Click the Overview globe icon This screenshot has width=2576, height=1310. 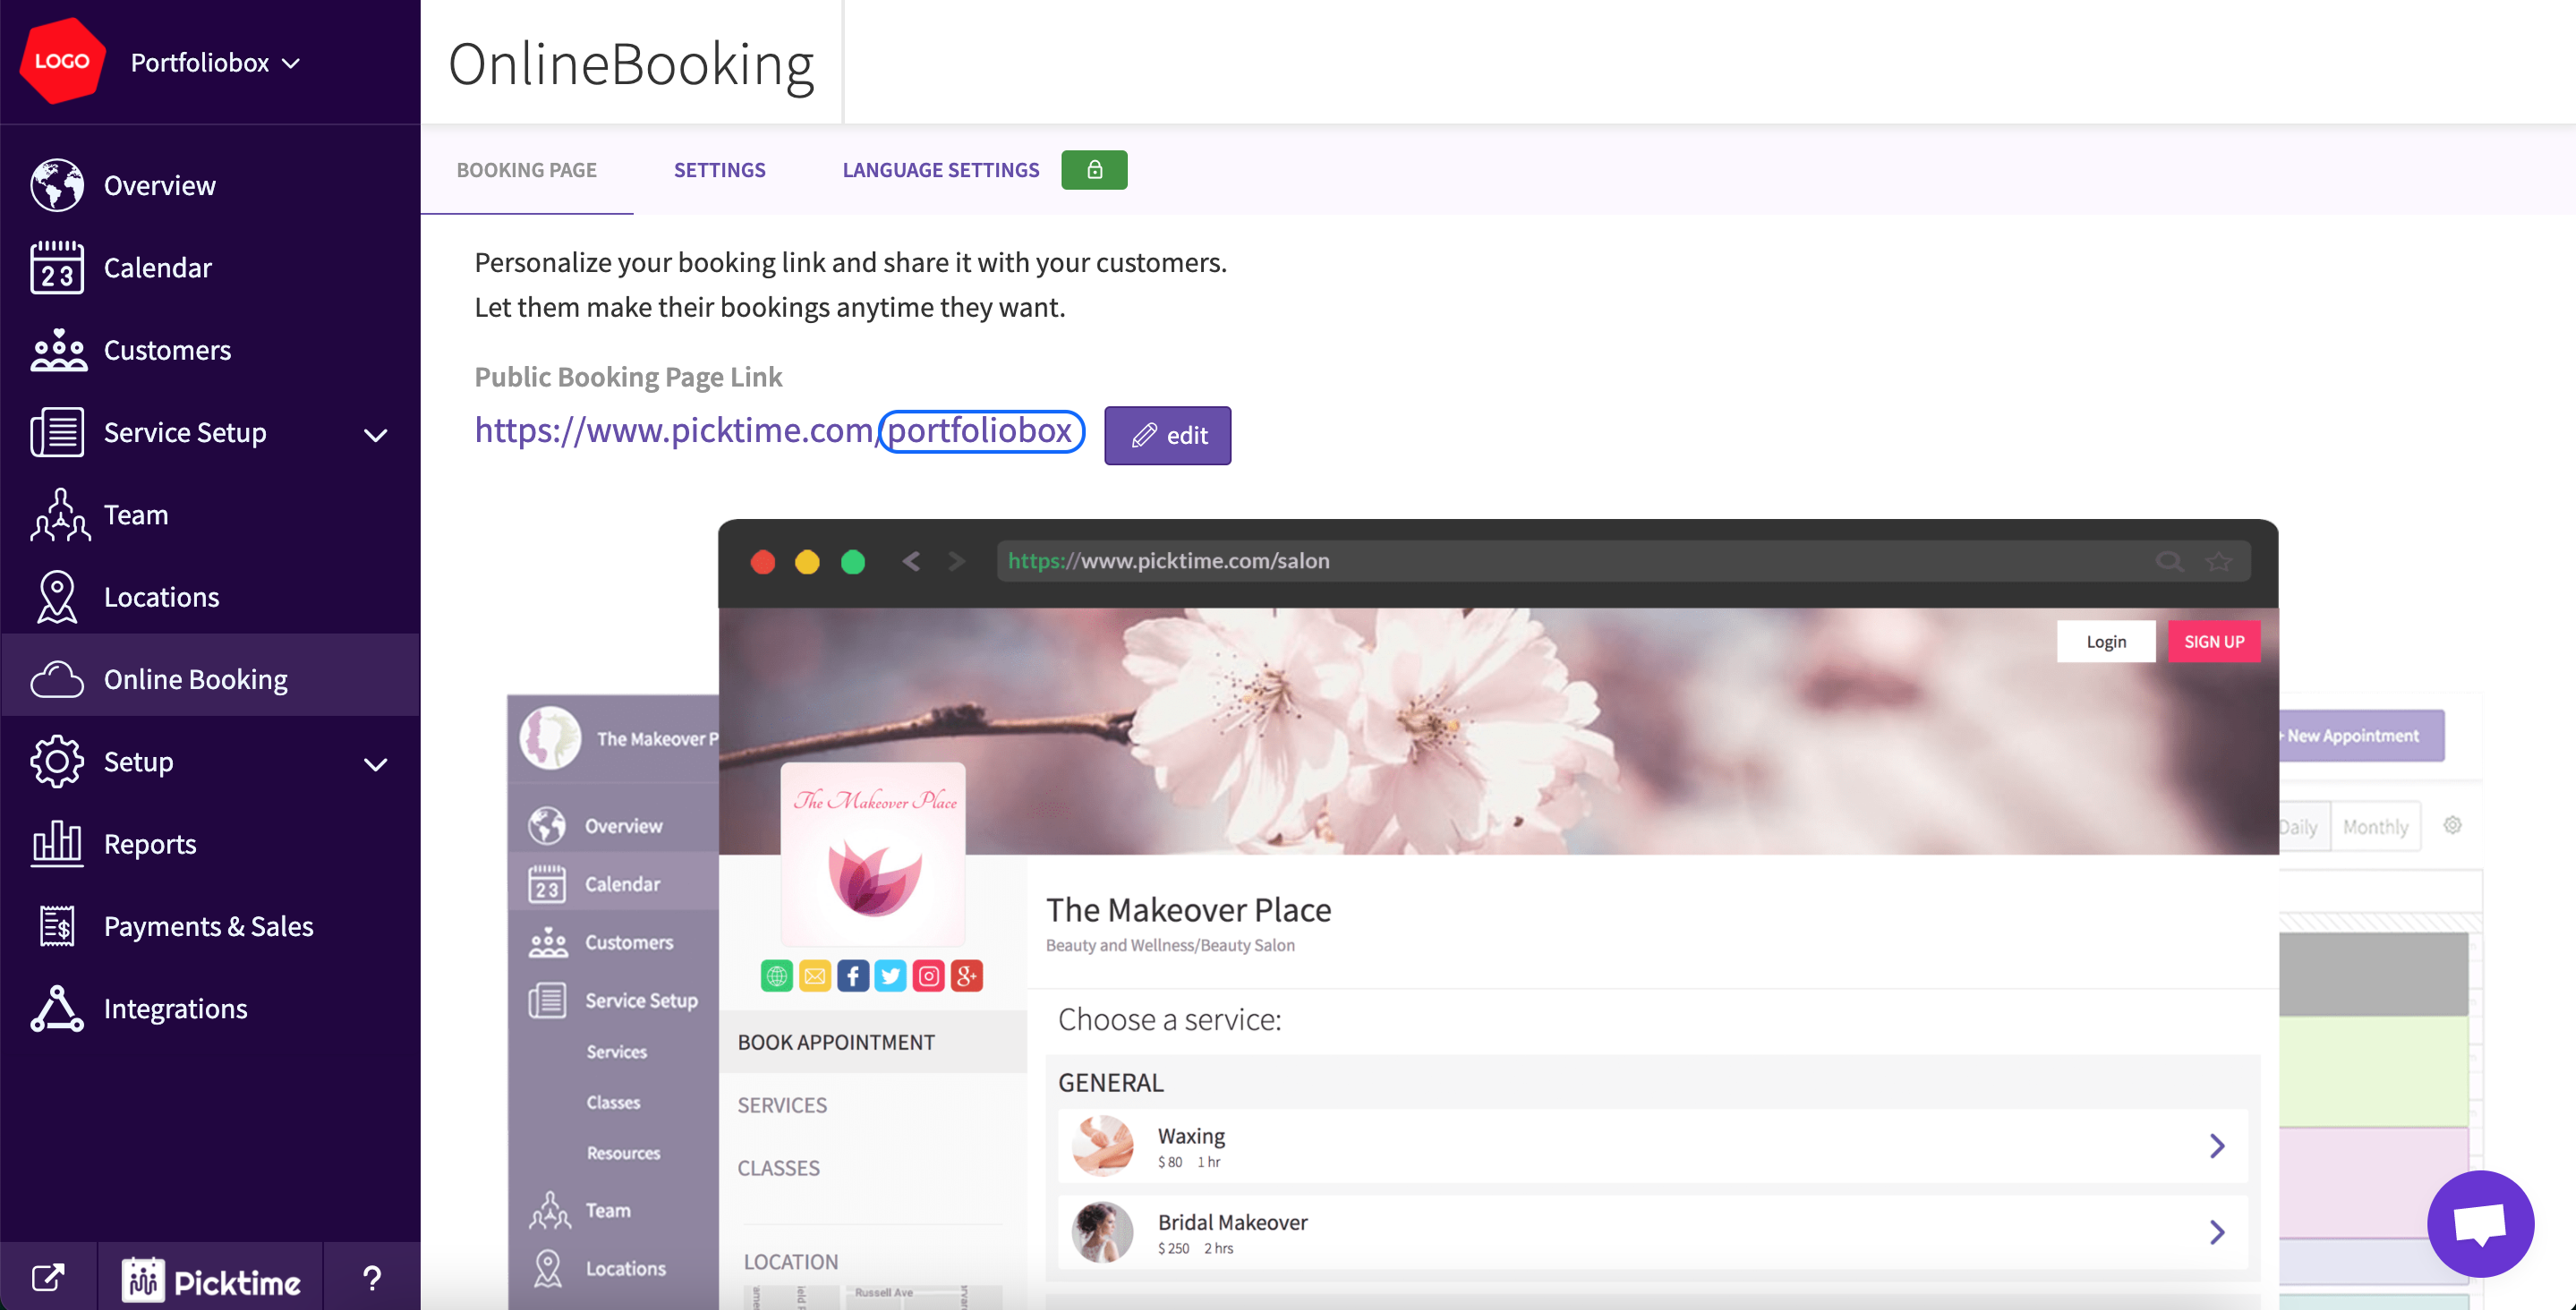(56, 186)
